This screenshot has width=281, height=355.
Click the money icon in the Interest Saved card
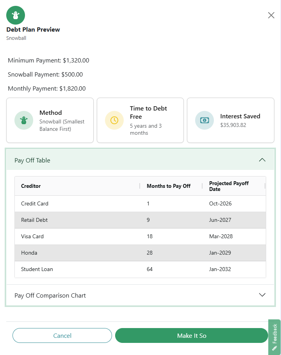(205, 120)
